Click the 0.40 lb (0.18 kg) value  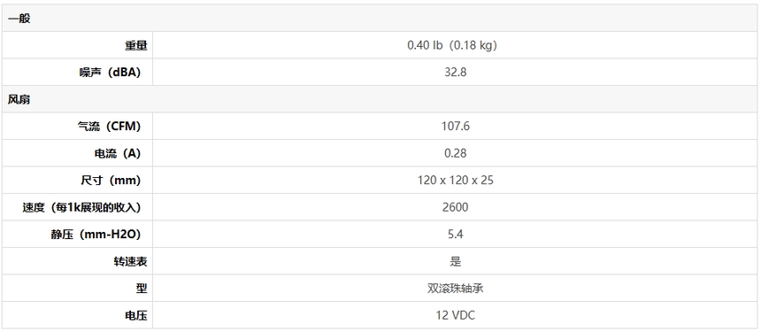point(452,46)
